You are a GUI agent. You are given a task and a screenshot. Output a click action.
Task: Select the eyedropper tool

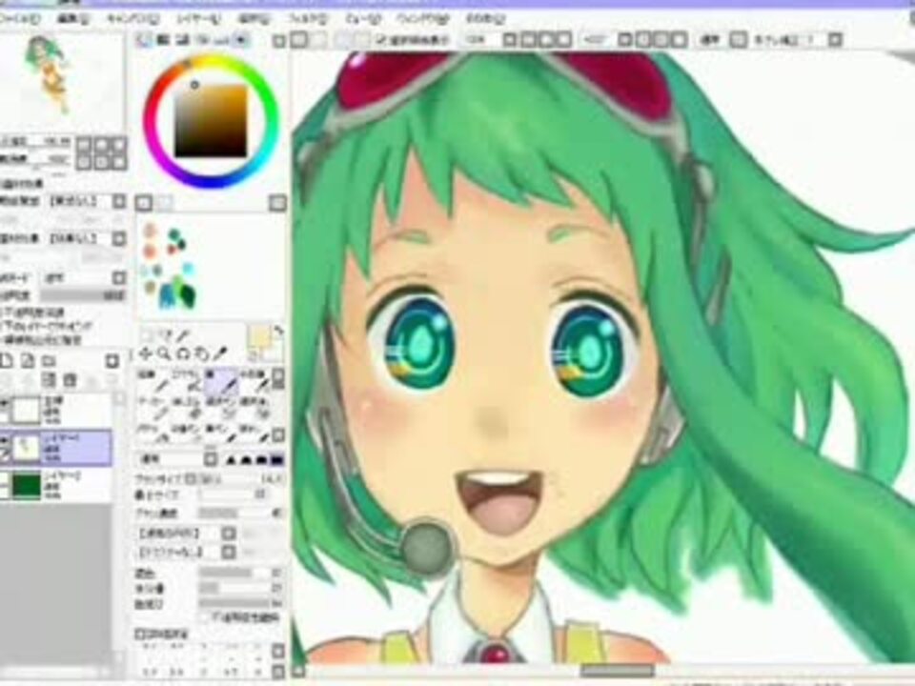coord(220,353)
